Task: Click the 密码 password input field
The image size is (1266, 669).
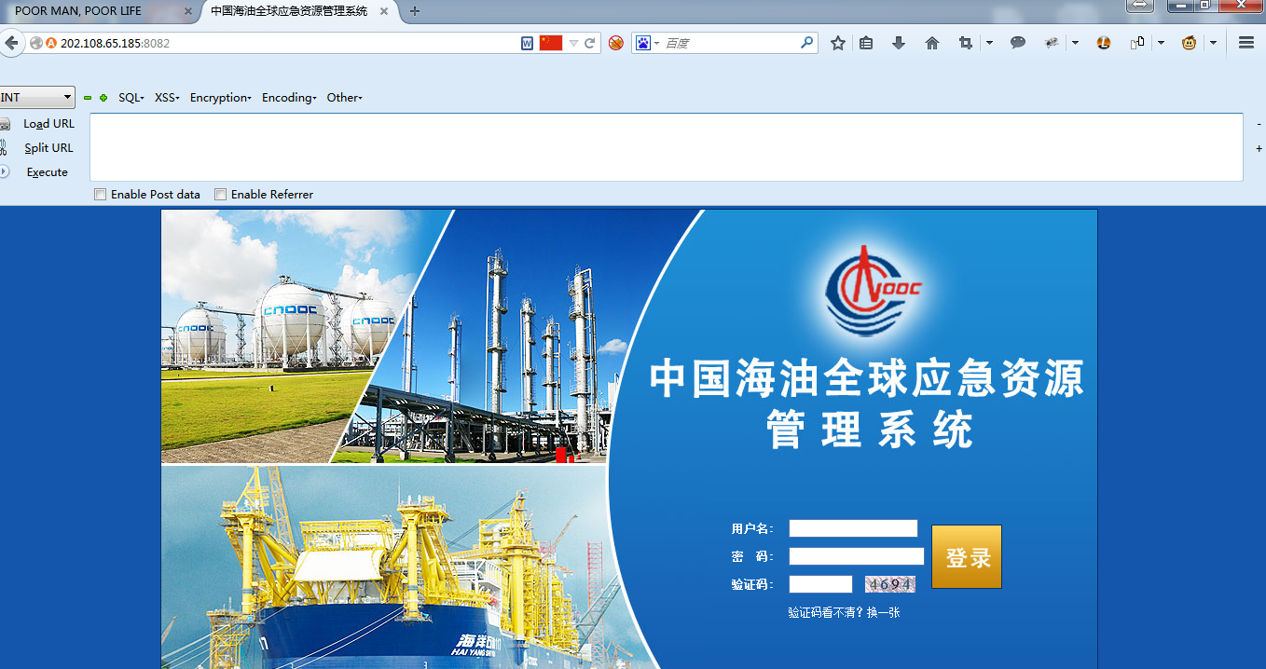Action: pyautogui.click(x=857, y=556)
